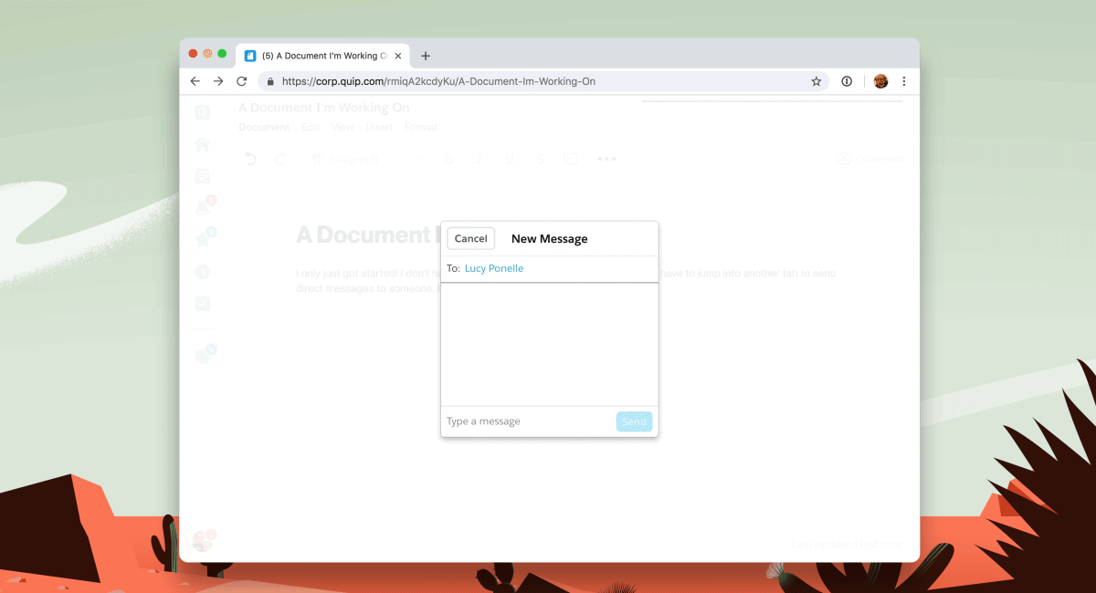The width and height of the screenshot is (1096, 593).
Task: Open the Chrome three-dot menu
Action: click(904, 81)
